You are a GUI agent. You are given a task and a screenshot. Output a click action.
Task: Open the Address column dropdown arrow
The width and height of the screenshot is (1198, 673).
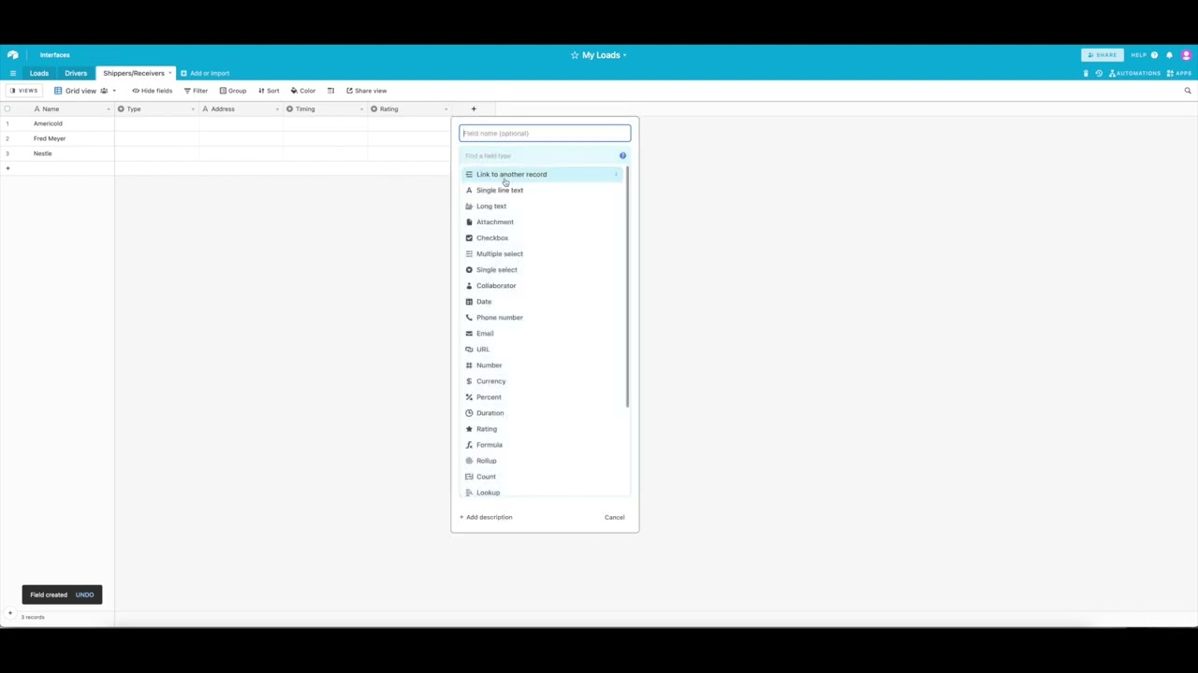[277, 109]
